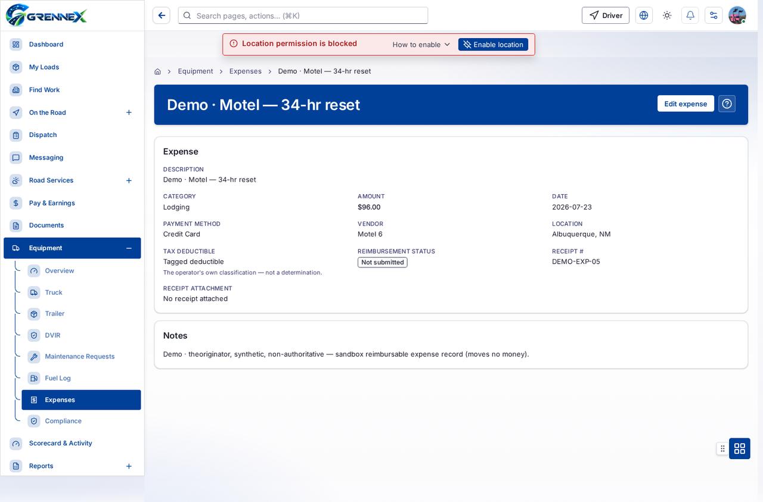Click the Dispatch clipboard icon

(x=16, y=135)
